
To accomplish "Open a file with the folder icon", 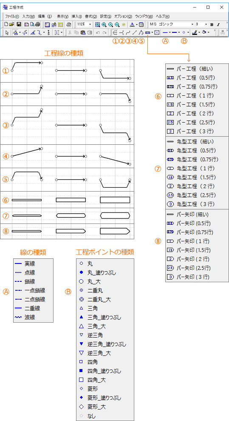I will point(12,24).
